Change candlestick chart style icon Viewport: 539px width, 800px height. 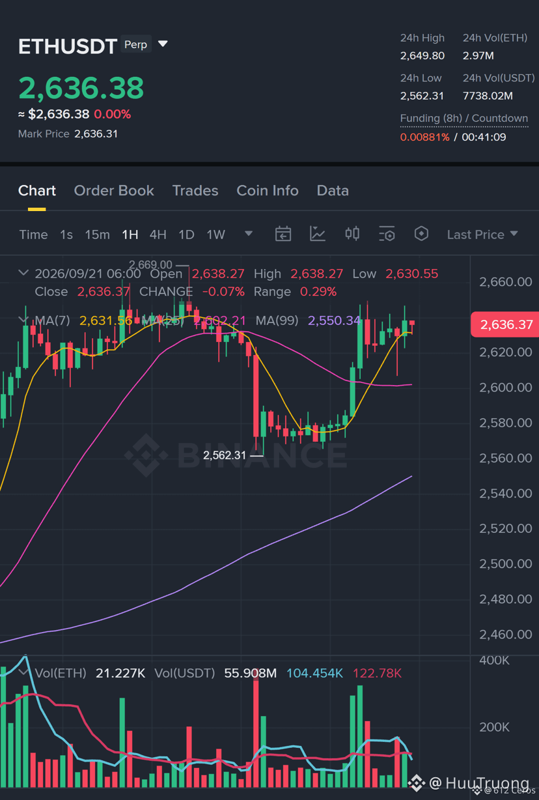pos(352,233)
